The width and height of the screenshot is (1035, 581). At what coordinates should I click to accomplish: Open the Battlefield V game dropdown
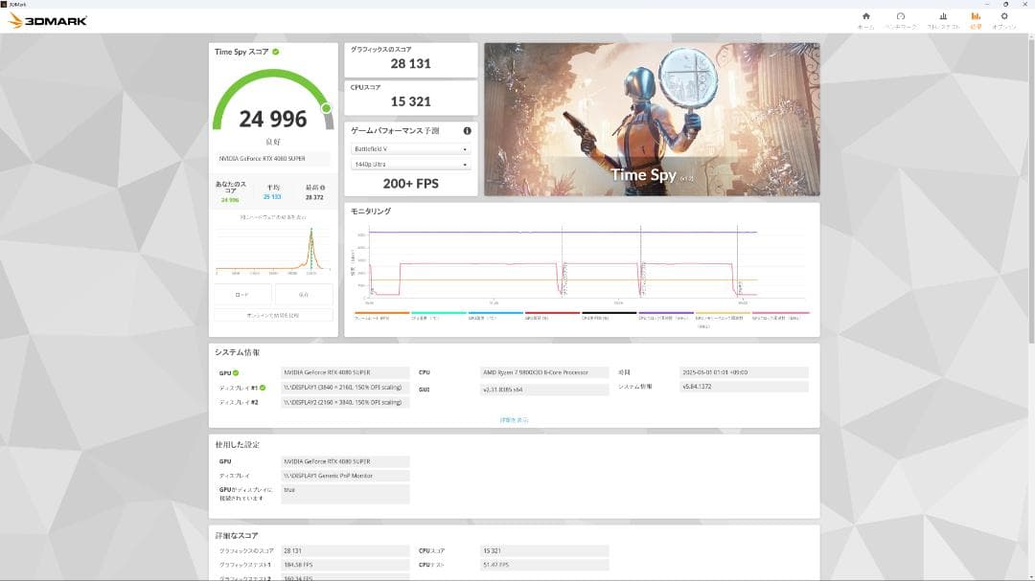(410, 149)
